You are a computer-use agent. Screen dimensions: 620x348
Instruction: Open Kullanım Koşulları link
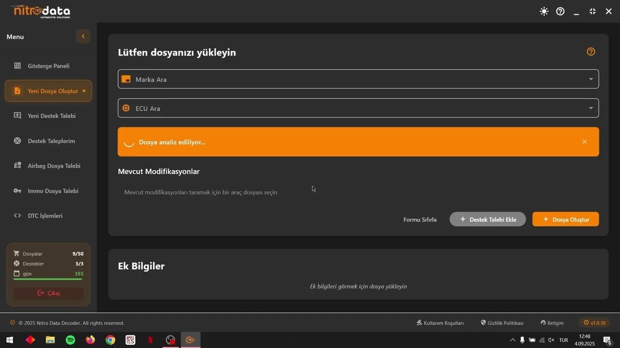440,323
